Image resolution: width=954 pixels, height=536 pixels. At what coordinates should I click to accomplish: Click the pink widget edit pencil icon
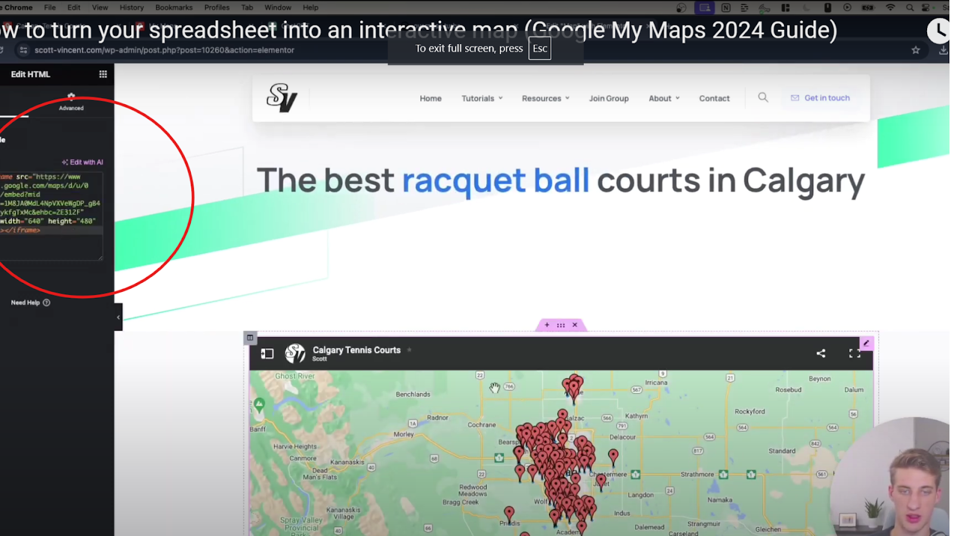click(866, 343)
